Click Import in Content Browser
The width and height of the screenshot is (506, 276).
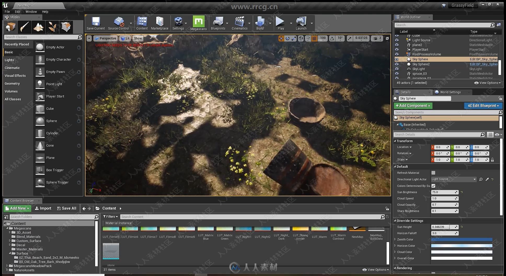coord(43,208)
